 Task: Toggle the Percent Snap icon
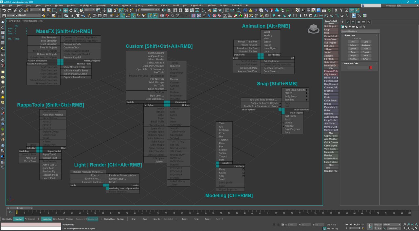(x=126, y=10)
